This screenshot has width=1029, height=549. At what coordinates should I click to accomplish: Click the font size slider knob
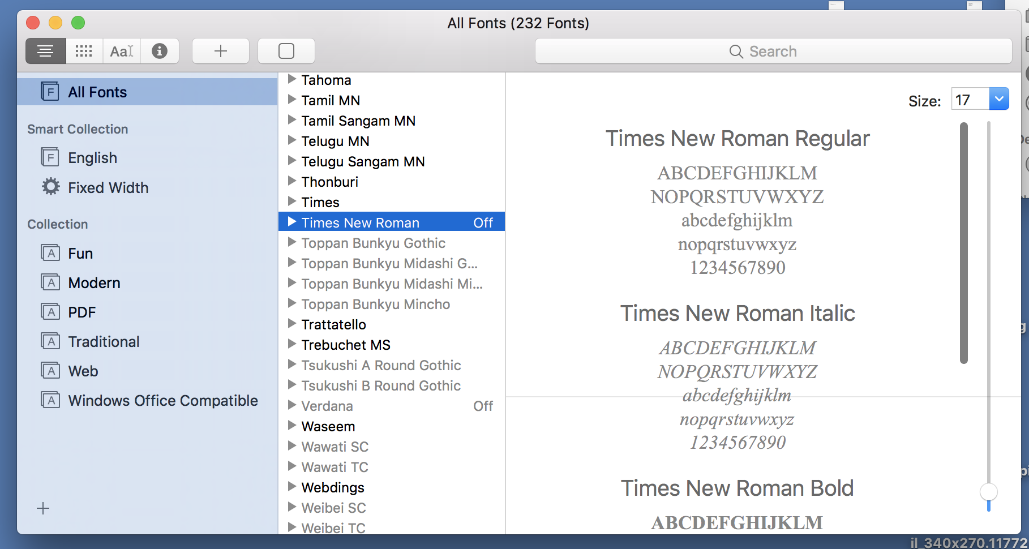(x=989, y=492)
